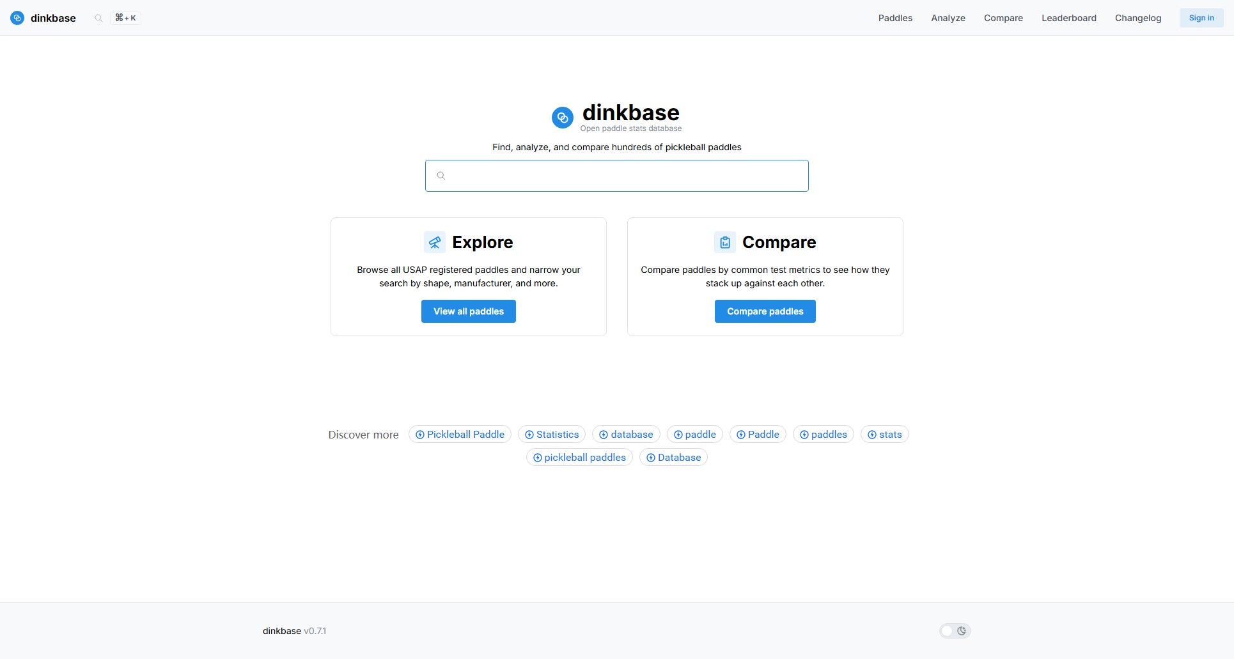1234x659 pixels.
Task: Open the Pickleball Paddle discover tag
Action: [x=460, y=435]
